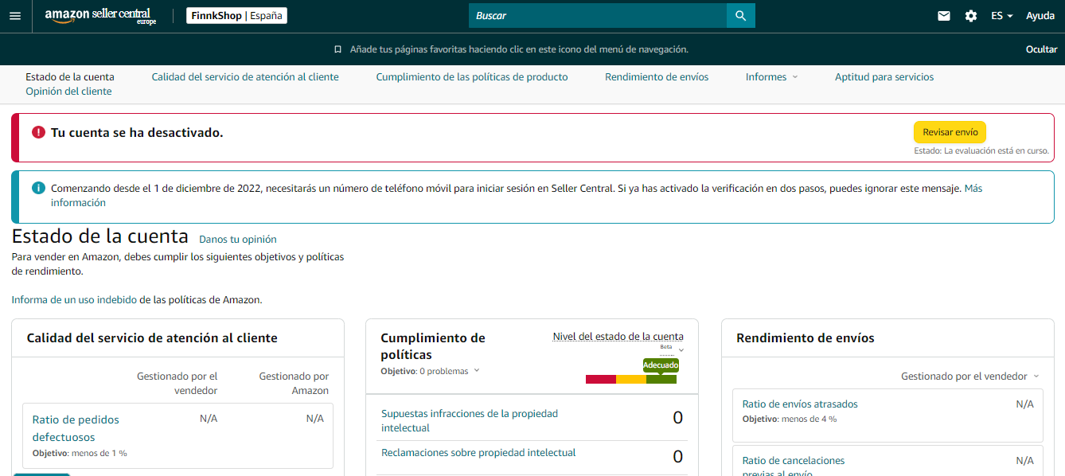Expand the Informes menu
1065x476 pixels.
click(x=771, y=77)
